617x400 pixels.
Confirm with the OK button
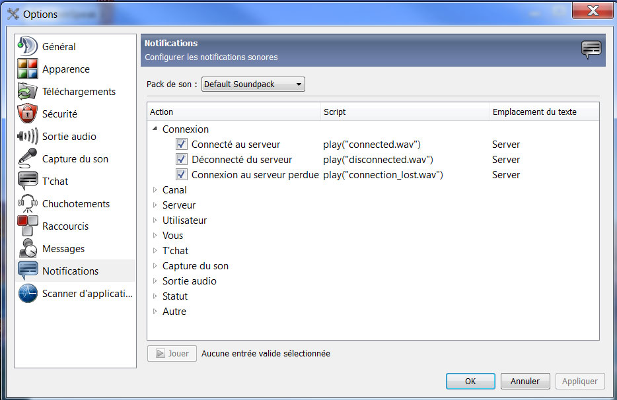[x=470, y=381]
